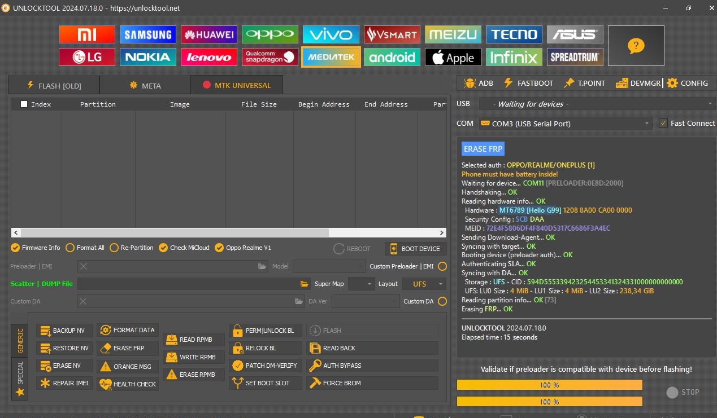717x418 pixels.
Task: Expand the UFS Layout dropdown
Action: (424, 284)
